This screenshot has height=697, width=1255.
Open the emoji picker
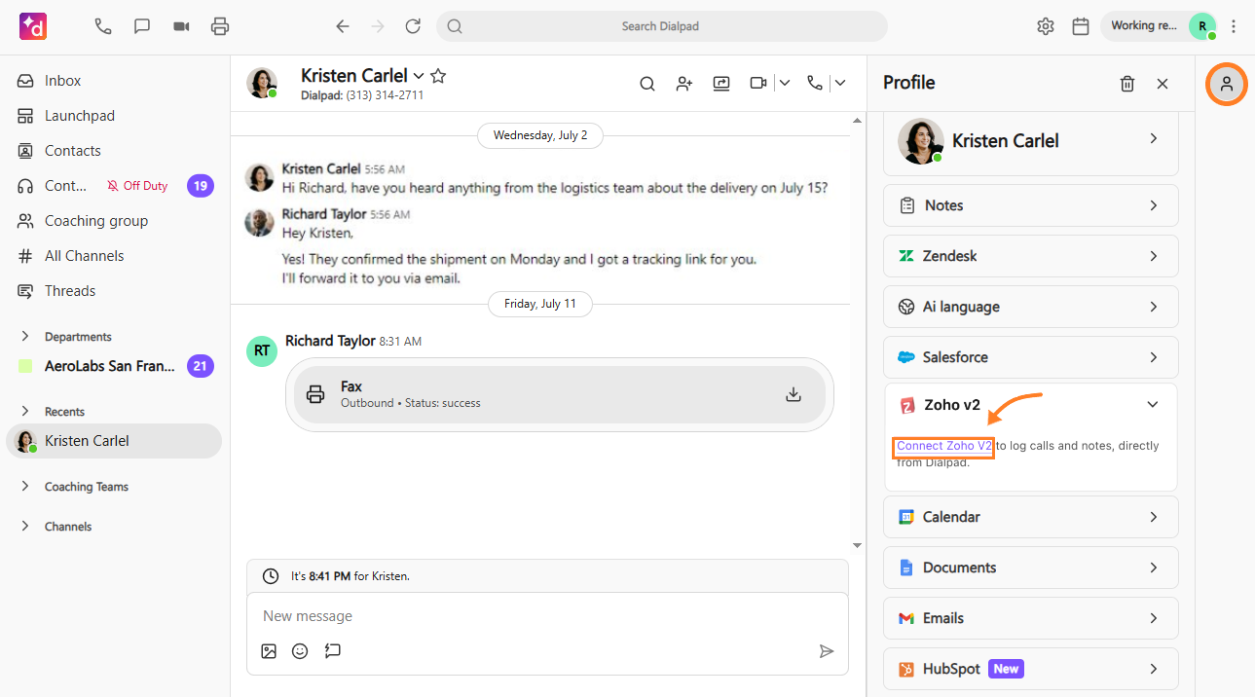click(x=300, y=651)
